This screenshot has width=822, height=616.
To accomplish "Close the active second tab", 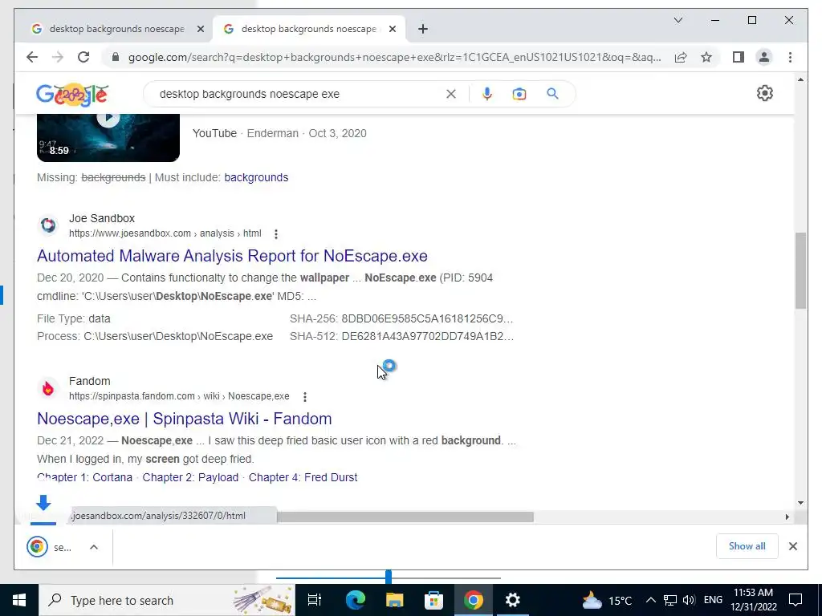I will 392,29.
